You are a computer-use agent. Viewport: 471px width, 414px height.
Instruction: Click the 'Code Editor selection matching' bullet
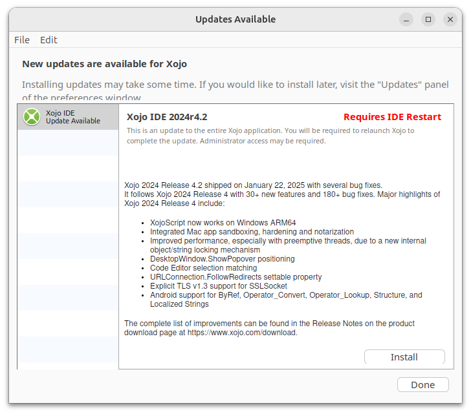(203, 267)
